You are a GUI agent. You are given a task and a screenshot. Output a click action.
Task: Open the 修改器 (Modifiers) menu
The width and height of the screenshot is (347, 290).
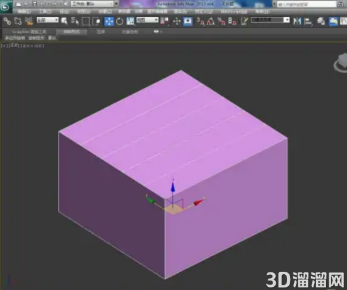(124, 11)
